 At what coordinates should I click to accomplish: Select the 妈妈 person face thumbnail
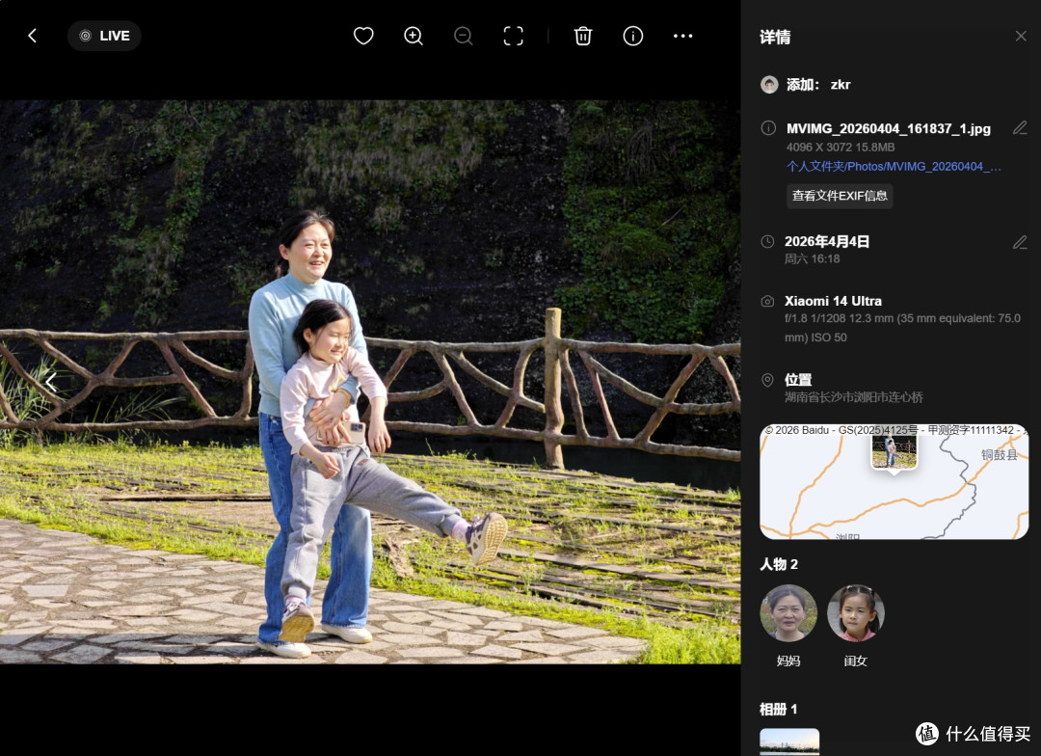788,613
